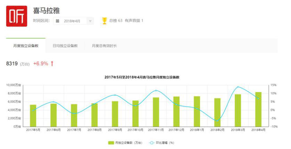
Task: Click the chart title 2017年5月至2018年4月喜马拉雅月度独立设备数
Action: pyautogui.click(x=142, y=77)
